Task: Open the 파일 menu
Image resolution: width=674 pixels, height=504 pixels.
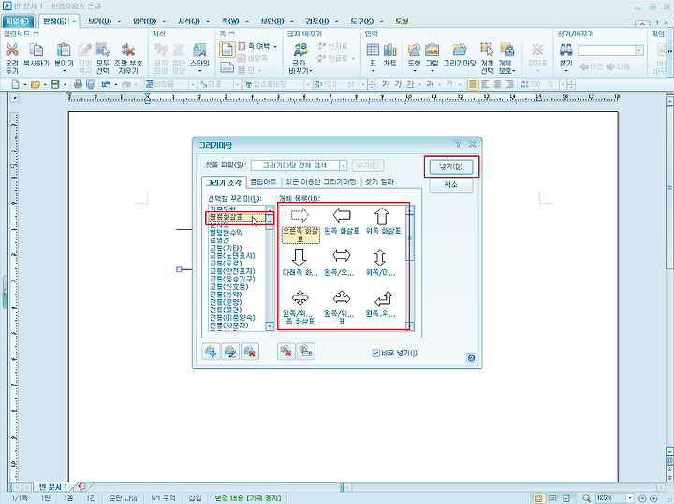Action: click(x=18, y=21)
